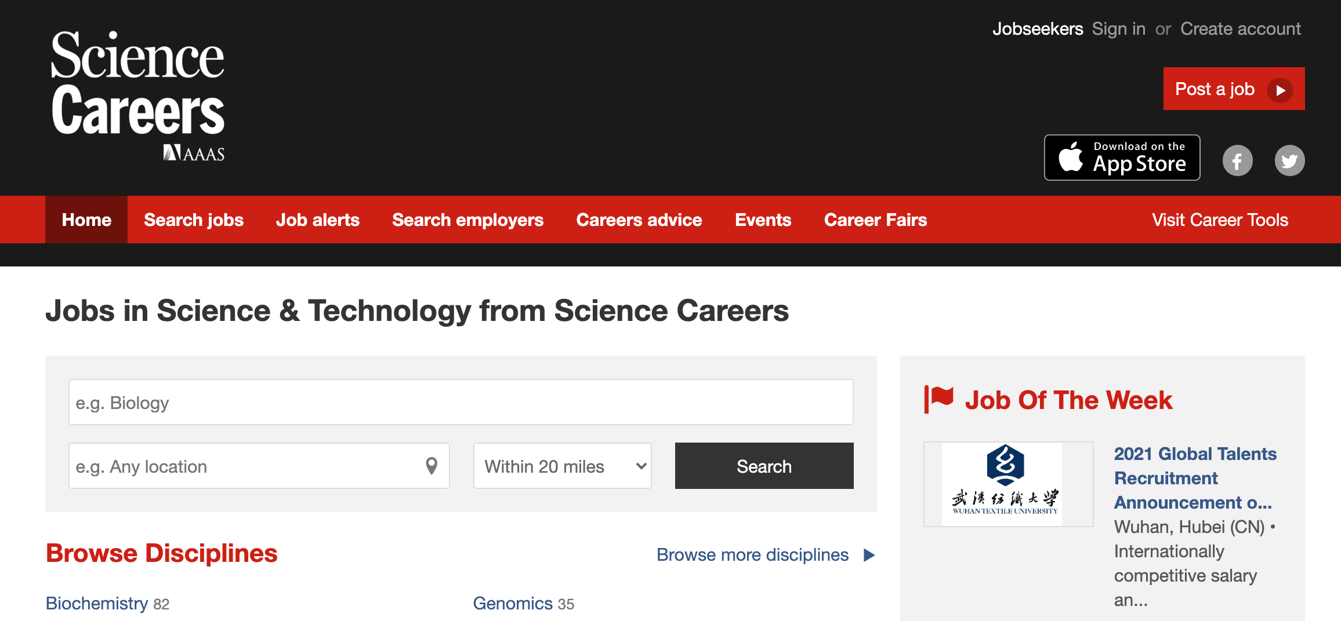Open the Twitter profile icon

pyautogui.click(x=1289, y=160)
